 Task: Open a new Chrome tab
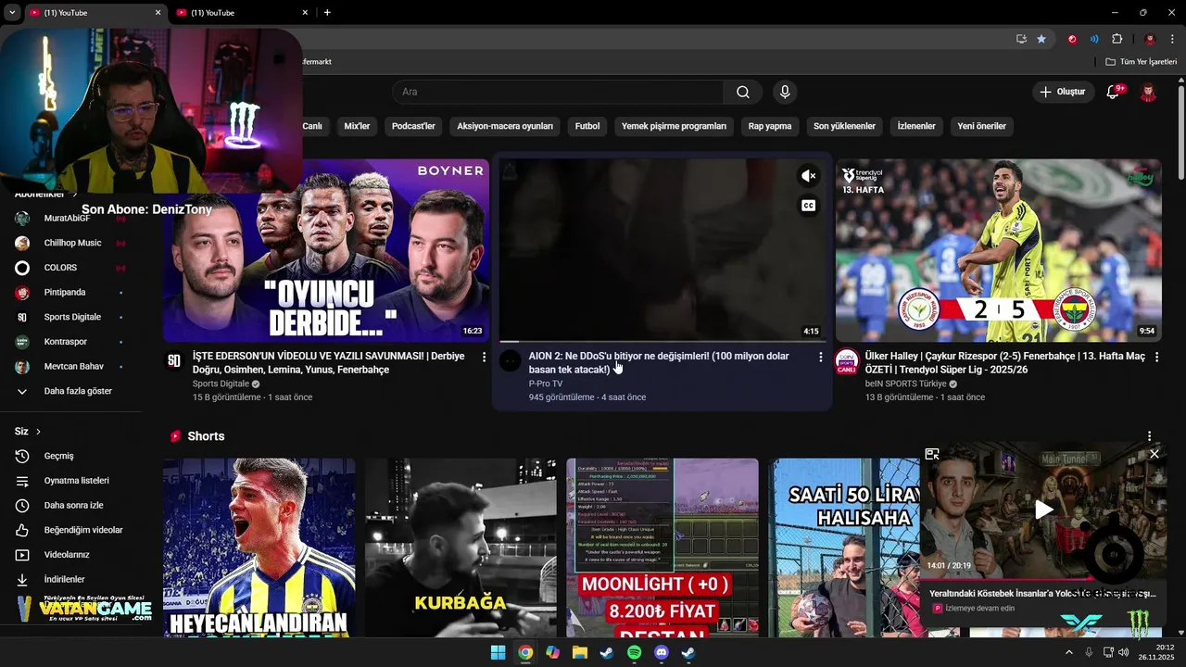(327, 13)
